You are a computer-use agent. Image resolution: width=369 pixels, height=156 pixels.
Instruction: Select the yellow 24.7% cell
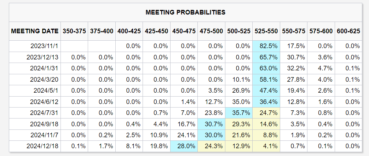266,112
